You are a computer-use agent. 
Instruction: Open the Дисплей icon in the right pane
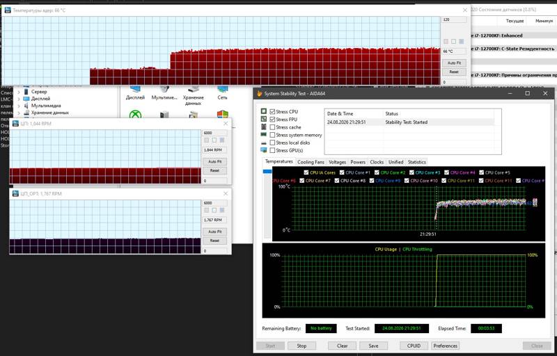tap(135, 93)
